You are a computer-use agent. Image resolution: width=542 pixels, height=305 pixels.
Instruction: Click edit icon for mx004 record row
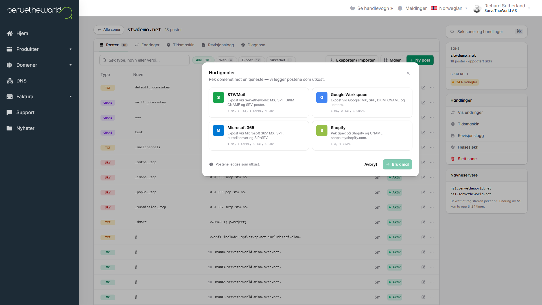[x=423, y=252]
